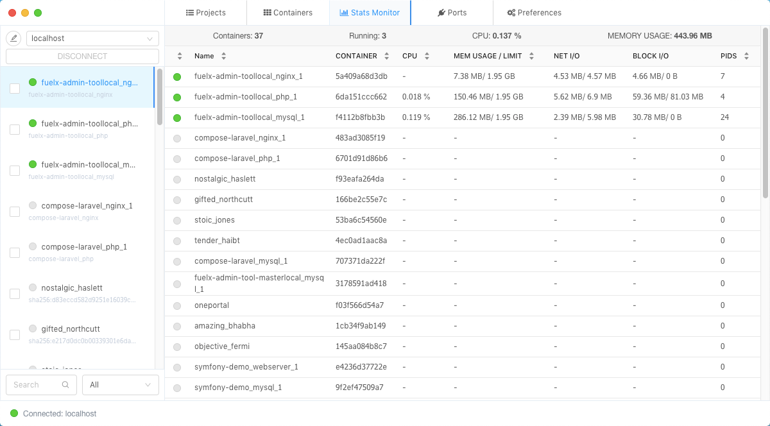
Task: Expand the All filter dropdown
Action: 121,385
